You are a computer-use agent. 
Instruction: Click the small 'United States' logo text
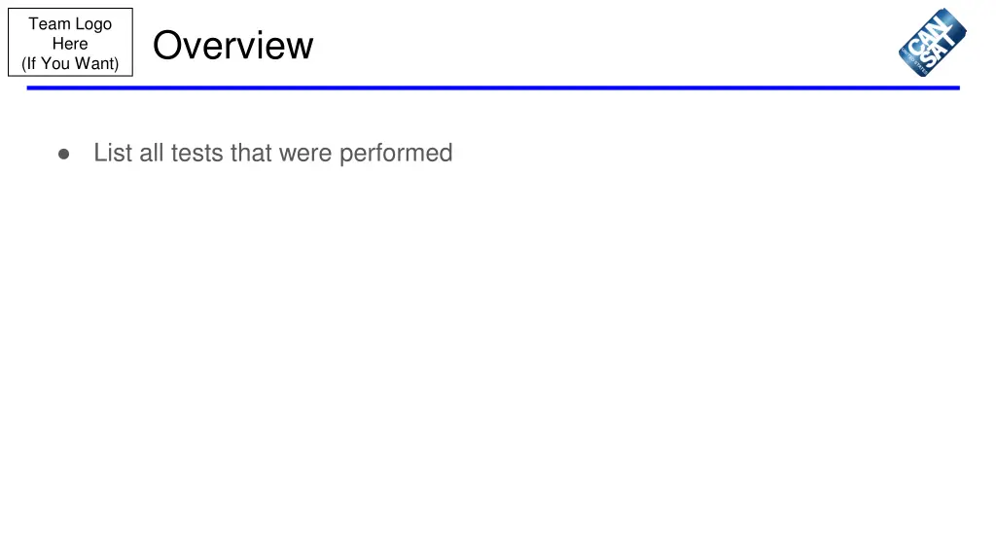tap(913, 62)
